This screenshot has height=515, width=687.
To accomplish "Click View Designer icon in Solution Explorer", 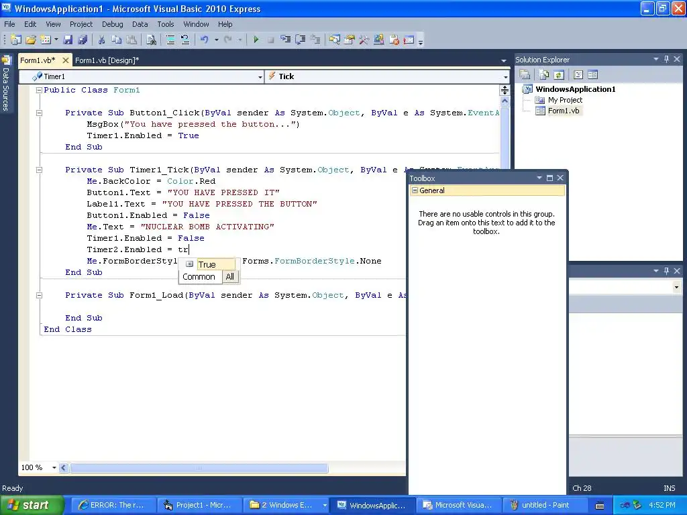I will (593, 74).
